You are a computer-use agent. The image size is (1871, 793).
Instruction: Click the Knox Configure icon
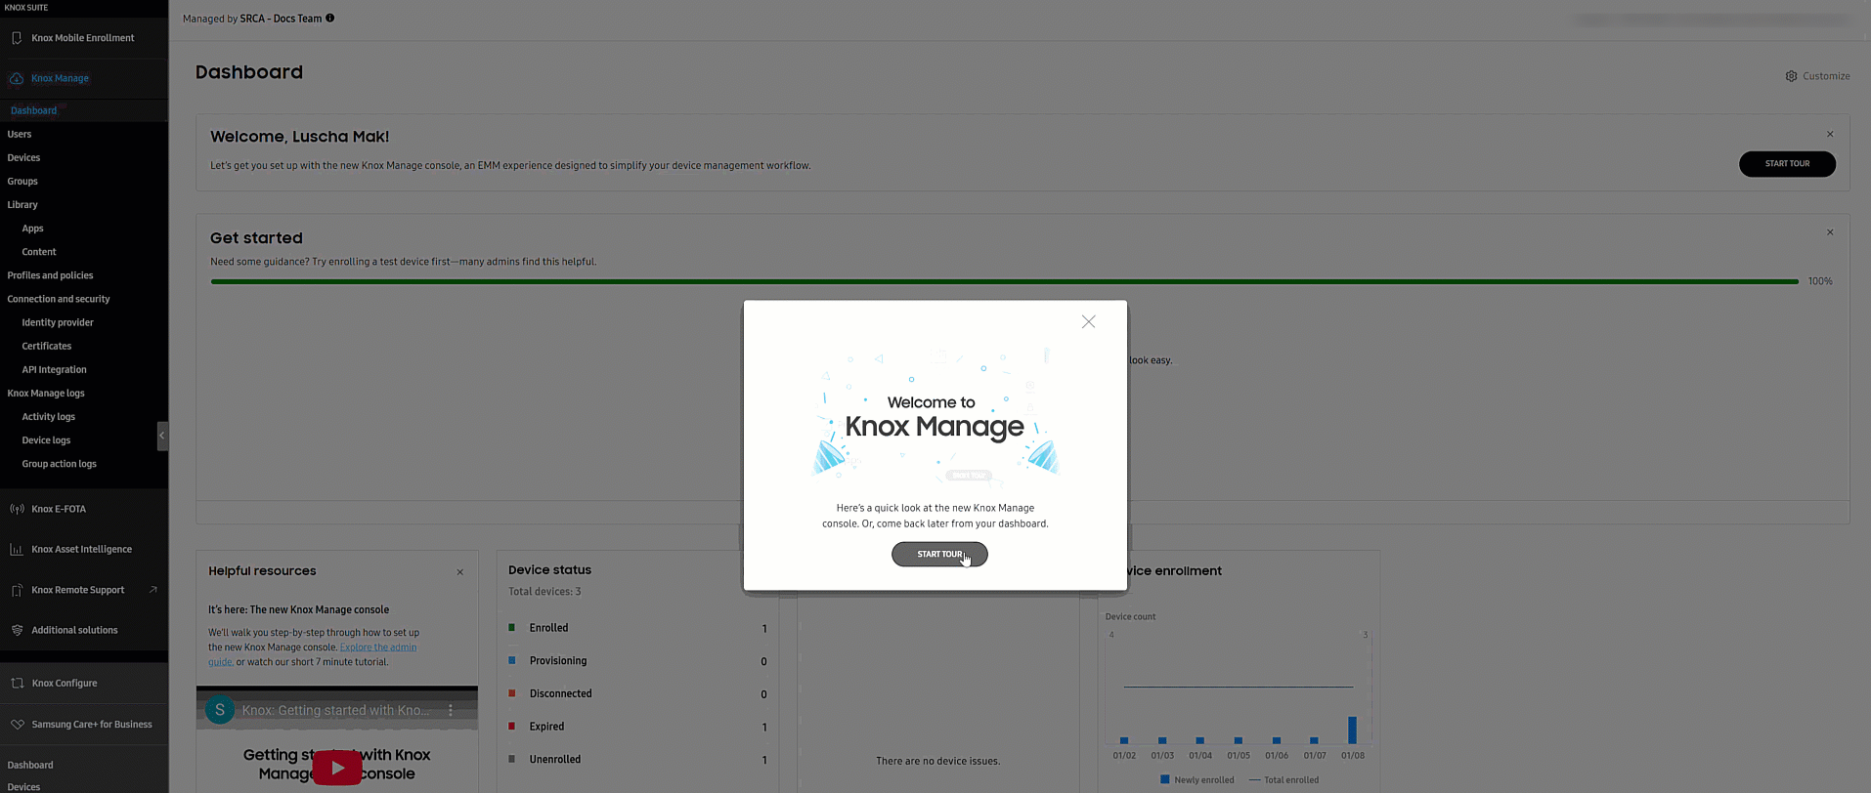17,684
